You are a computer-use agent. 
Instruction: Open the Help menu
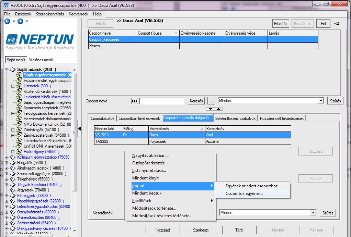point(98,14)
